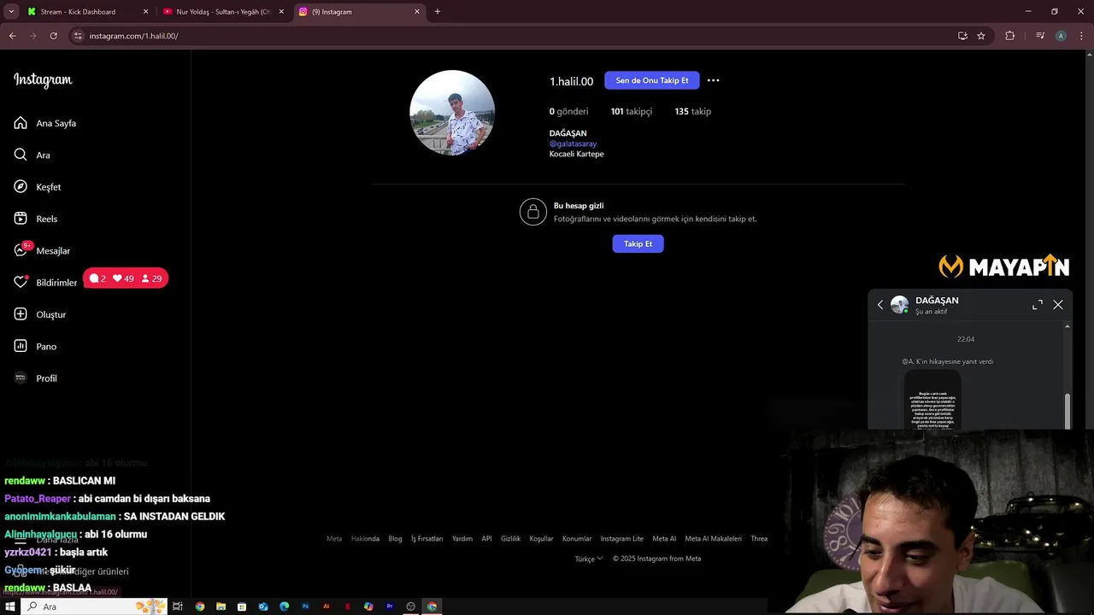Open the tab search dropdown arrow

11,12
